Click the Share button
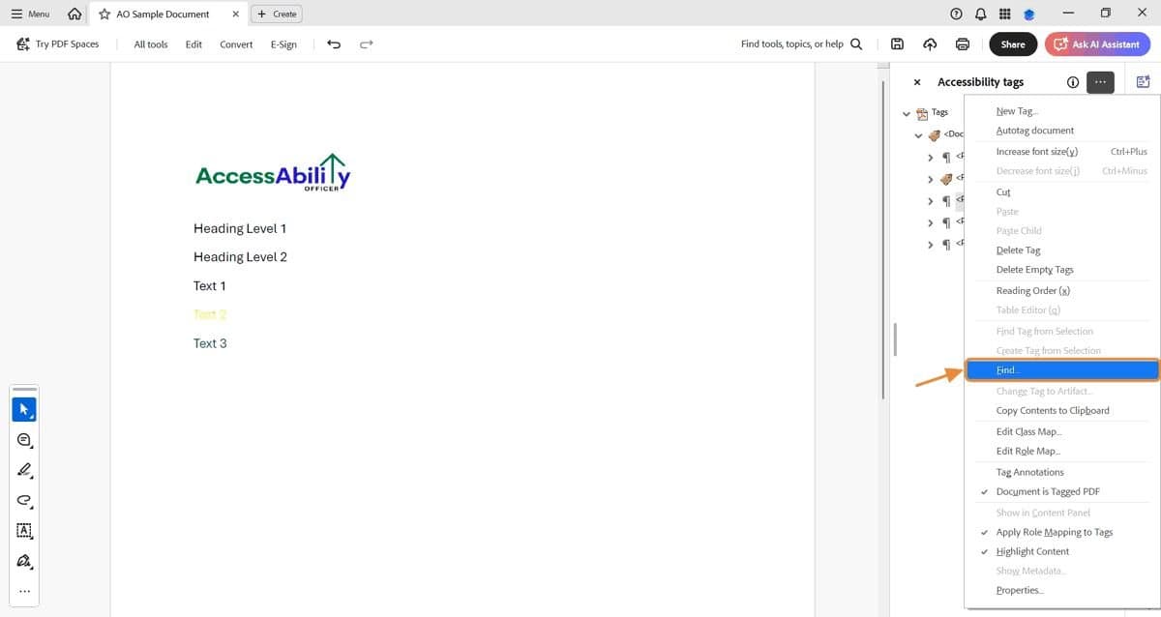 point(1012,44)
